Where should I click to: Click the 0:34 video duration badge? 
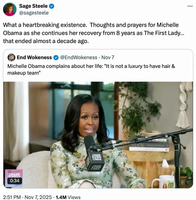[x=15, y=181]
